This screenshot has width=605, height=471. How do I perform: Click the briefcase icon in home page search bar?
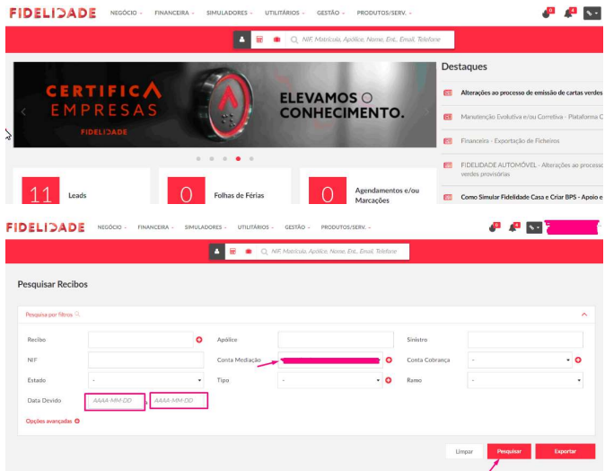(x=276, y=40)
